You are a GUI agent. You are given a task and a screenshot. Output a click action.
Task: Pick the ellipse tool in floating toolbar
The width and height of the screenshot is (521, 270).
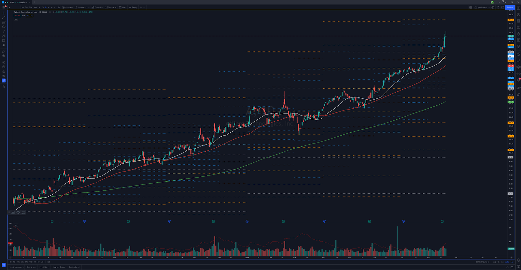(x=18, y=212)
